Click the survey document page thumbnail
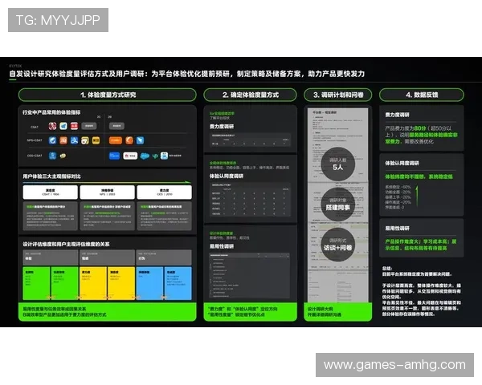The height and width of the screenshot is (385, 482). (338, 205)
